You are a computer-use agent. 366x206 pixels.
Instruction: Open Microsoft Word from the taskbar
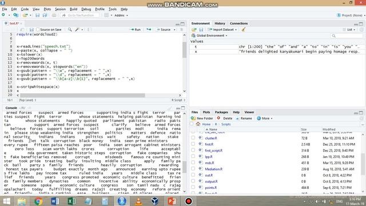pos(55,201)
